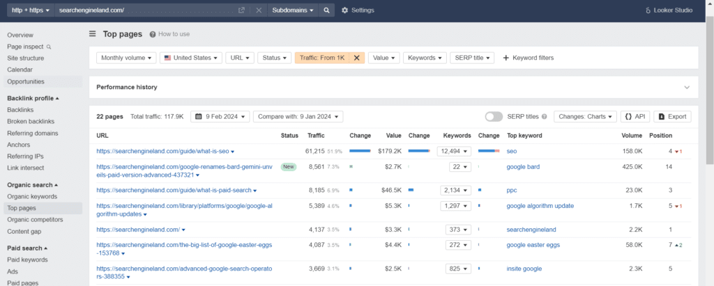Viewport: 714px width, 286px height.
Task: Click the SERP titles help question icon
Action: pos(544,117)
